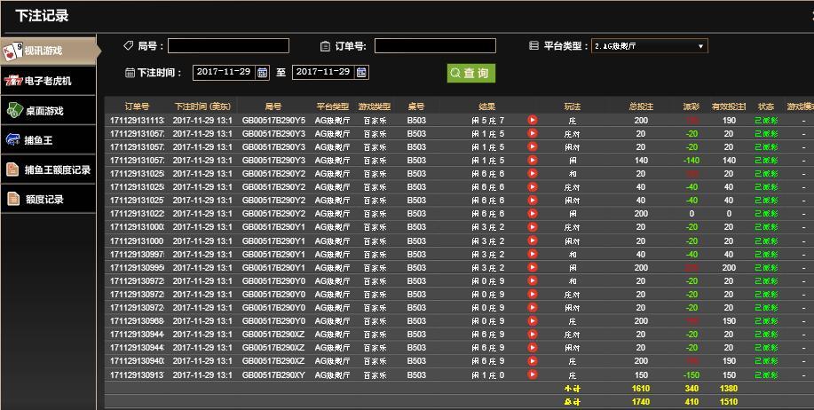This screenshot has width=814, height=410.
Task: Click the 派彩 column header
Action: pyautogui.click(x=691, y=106)
